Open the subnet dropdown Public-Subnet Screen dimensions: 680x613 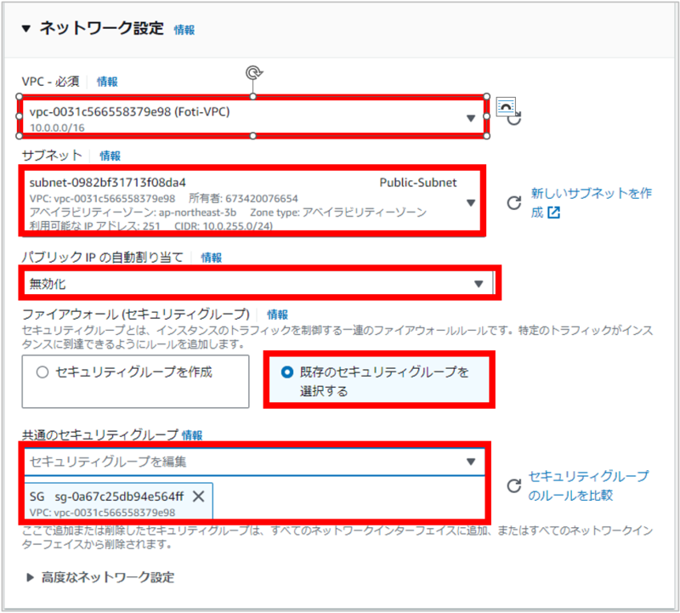[x=252, y=201]
